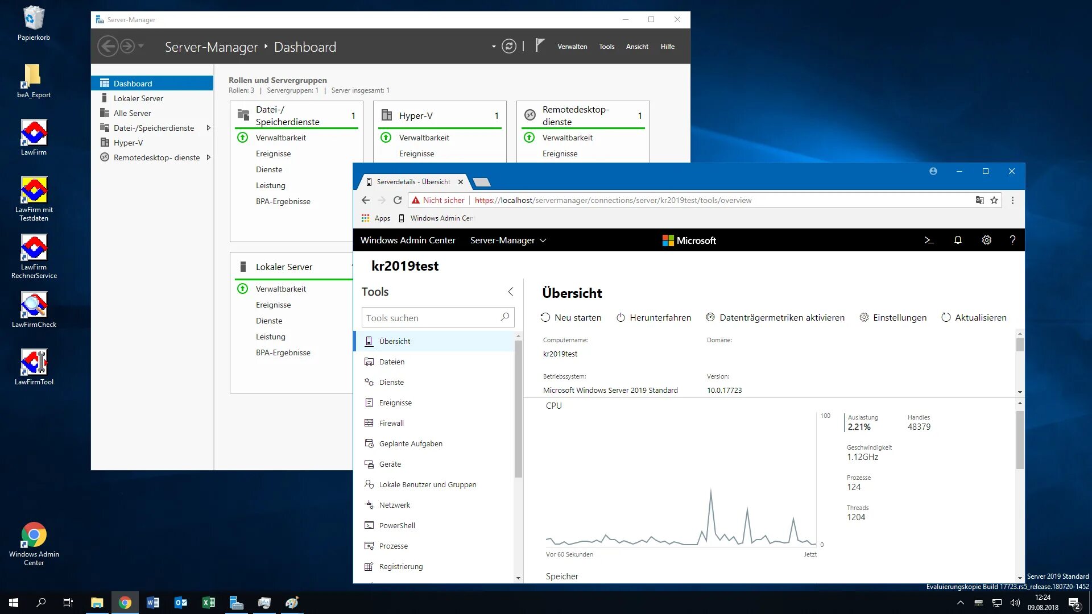The image size is (1092, 614).
Task: Click the translate icon in Chrome address bar
Action: [979, 200]
